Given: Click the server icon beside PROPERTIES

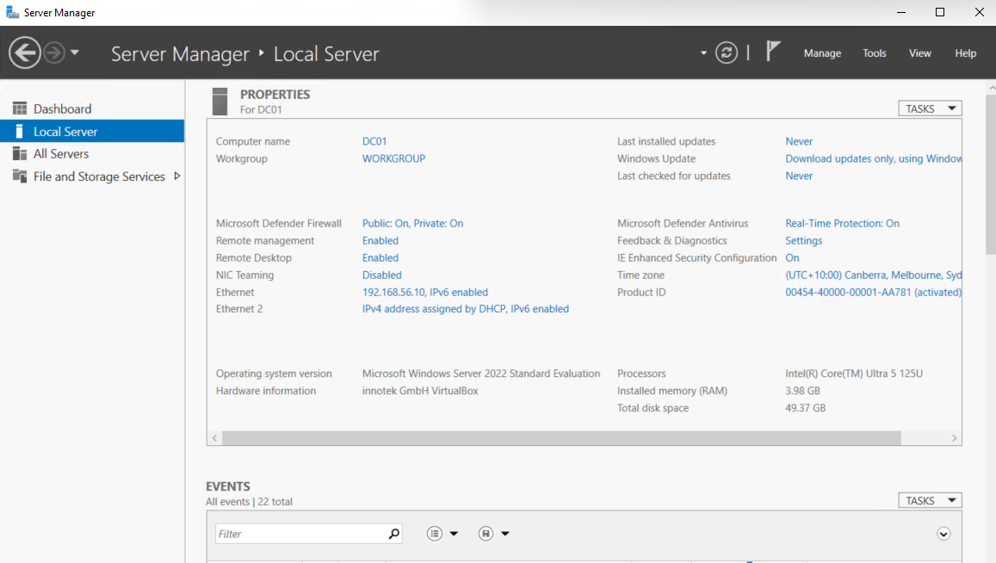Looking at the screenshot, I should 220,102.
